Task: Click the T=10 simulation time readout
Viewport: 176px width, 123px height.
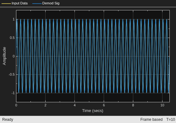Action: (171, 120)
